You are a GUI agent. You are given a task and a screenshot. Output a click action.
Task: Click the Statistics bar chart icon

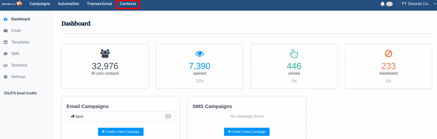[x=6, y=65]
